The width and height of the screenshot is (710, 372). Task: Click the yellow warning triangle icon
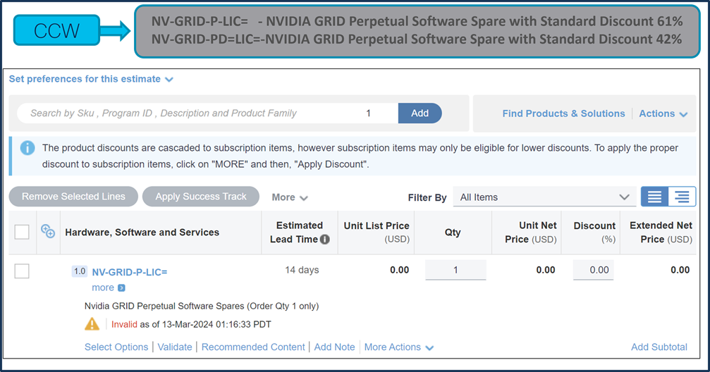92,323
